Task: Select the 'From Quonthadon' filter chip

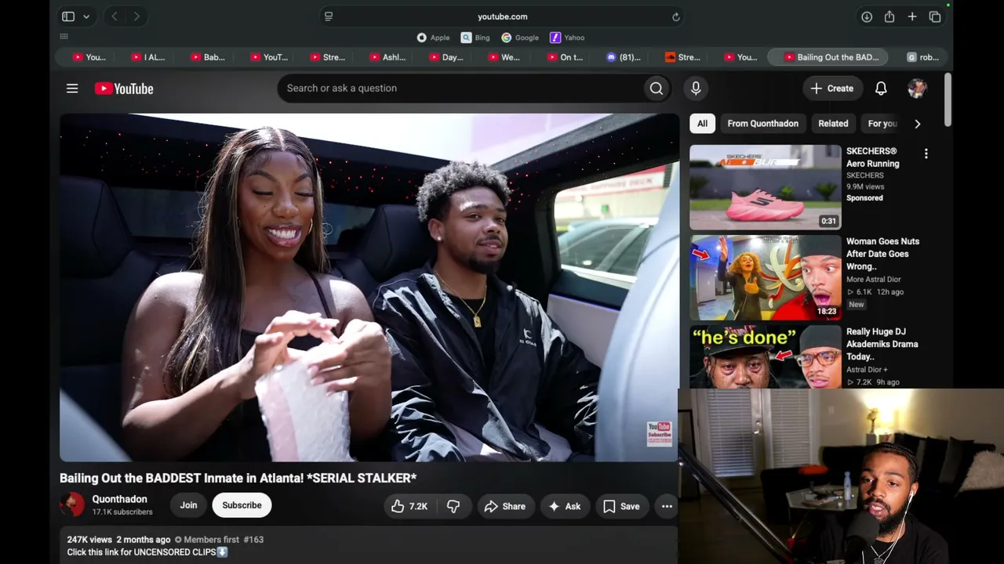Action: (x=762, y=124)
